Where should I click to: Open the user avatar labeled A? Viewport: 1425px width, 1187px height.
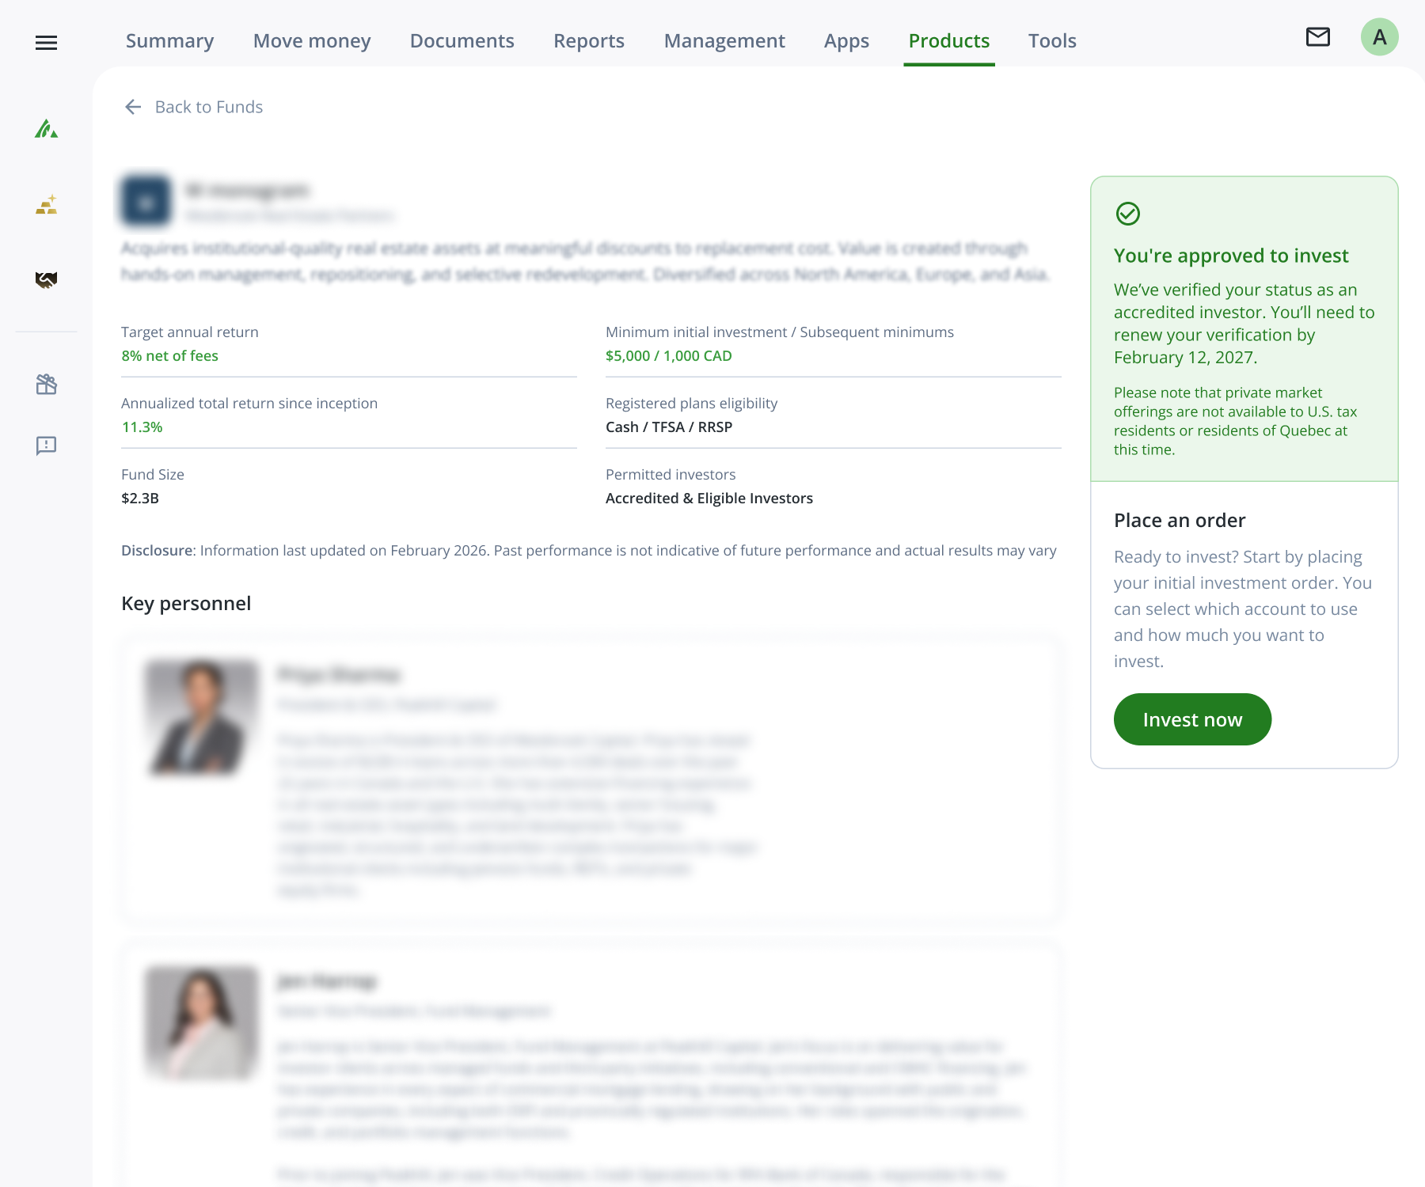click(1380, 37)
